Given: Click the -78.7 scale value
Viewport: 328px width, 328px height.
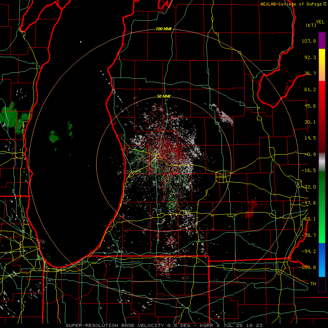Looking at the screenshot, I should pos(309,235).
